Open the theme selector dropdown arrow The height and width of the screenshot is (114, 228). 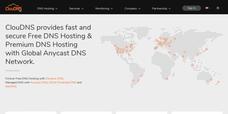coord(222,8)
